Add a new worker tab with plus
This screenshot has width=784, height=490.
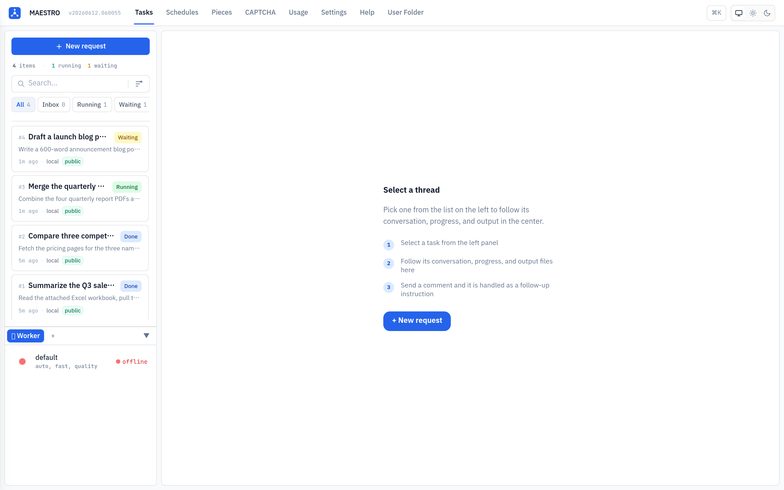coord(53,336)
